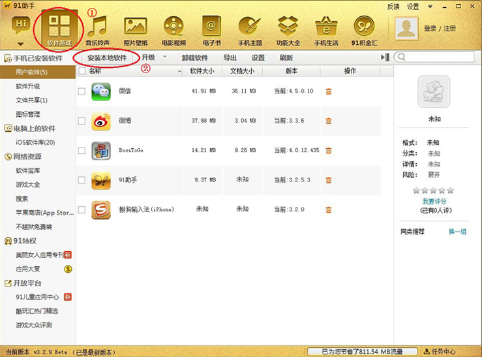Click the 换一组 link in 同类推荐
The image size is (482, 357).
point(457,232)
